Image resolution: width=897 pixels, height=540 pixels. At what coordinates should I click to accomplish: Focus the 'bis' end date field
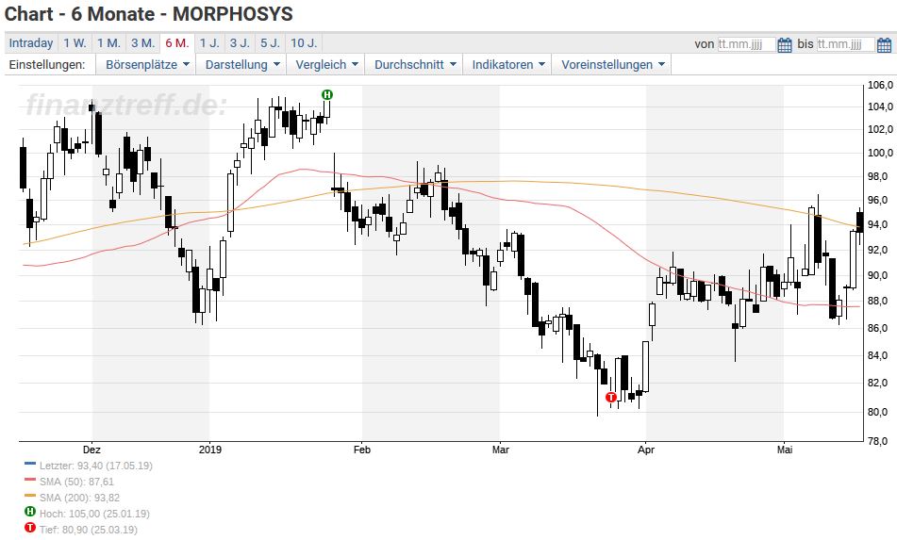point(845,44)
